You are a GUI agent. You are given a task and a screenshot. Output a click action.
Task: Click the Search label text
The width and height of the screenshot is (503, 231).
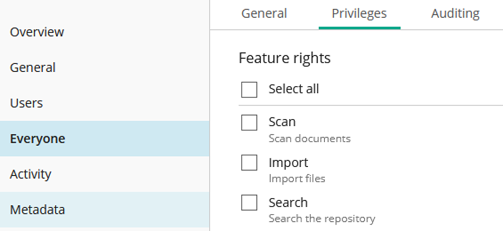(288, 203)
